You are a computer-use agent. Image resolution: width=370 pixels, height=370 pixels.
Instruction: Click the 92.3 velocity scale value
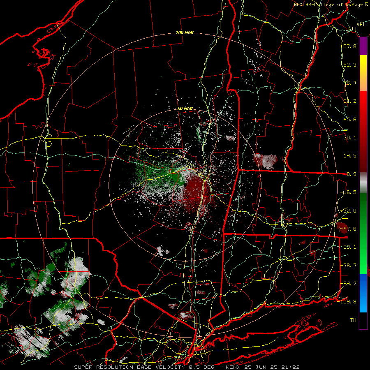(x=350, y=65)
